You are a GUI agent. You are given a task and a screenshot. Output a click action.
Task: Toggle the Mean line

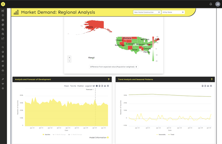point(66,86)
